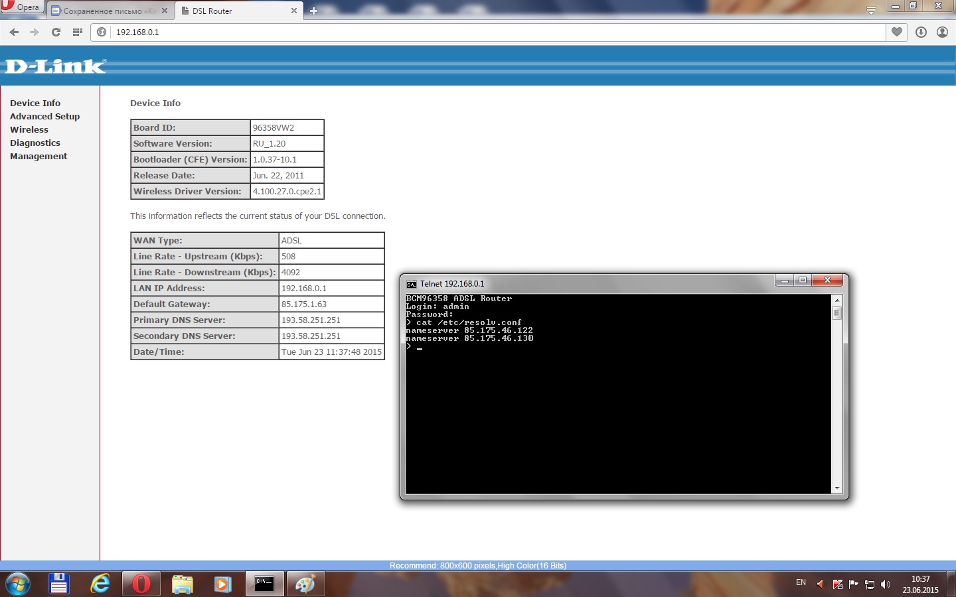Select the Board ID value 96358VW2
Image resolution: width=956 pixels, height=597 pixels.
click(x=274, y=127)
